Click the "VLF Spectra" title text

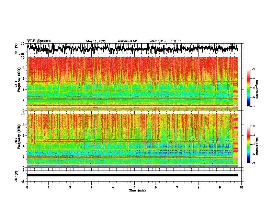[x=39, y=41]
